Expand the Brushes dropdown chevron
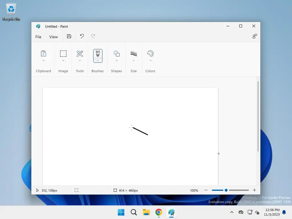Screen dimensions: 292x219 coord(98,60)
